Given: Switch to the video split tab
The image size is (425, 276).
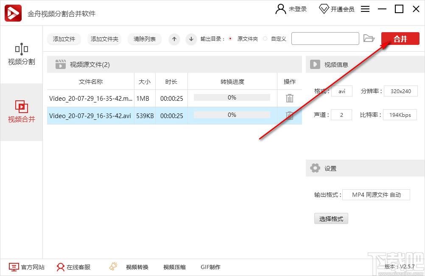Looking at the screenshot, I should click(21, 55).
